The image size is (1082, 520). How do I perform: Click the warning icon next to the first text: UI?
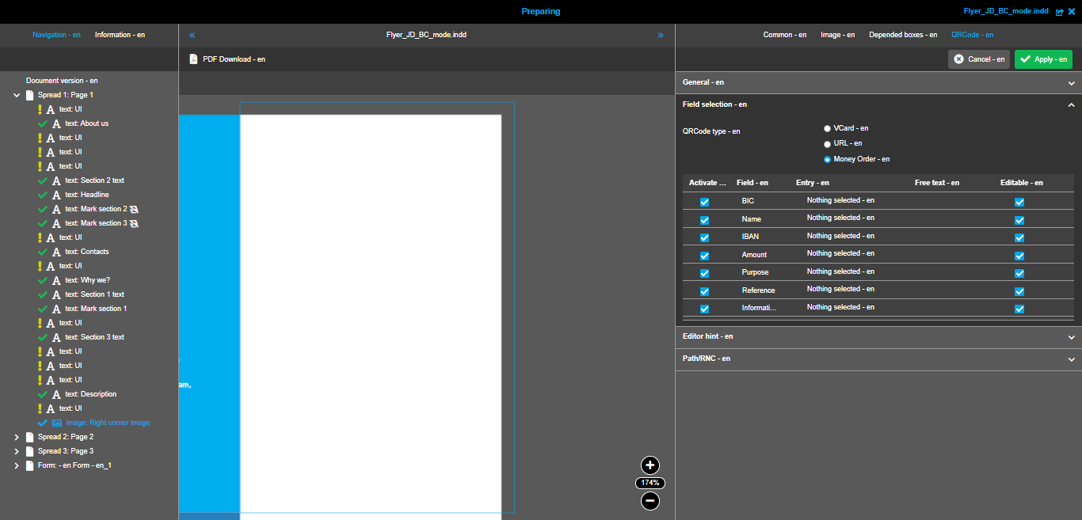tap(40, 108)
